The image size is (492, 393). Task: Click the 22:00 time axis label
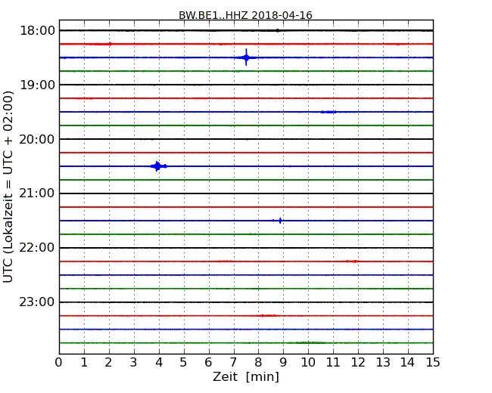tap(37, 248)
